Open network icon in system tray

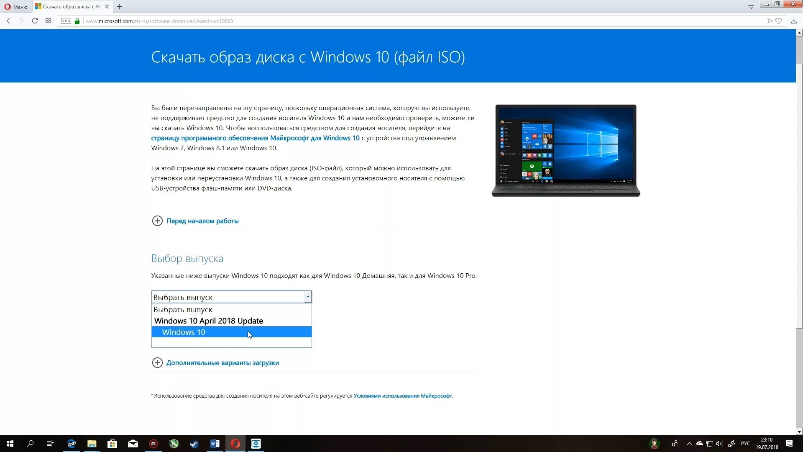pos(710,444)
